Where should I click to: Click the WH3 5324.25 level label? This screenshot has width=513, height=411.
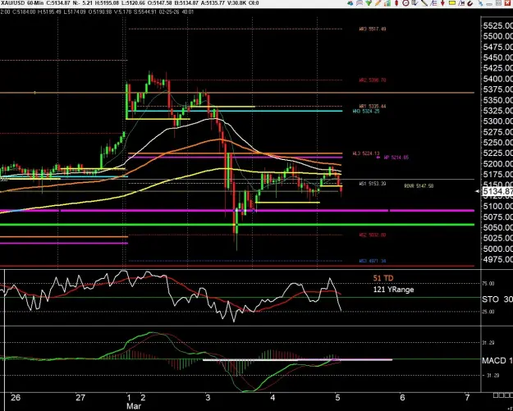[366, 112]
